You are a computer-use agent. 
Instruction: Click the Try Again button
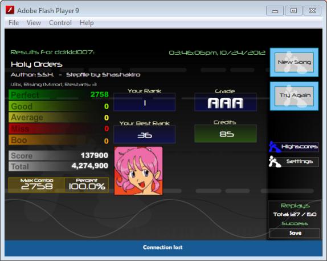294,96
